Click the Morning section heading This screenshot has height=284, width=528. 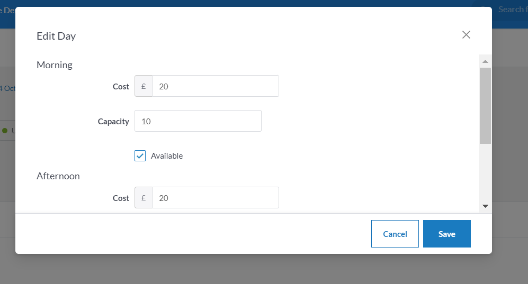[x=55, y=65]
